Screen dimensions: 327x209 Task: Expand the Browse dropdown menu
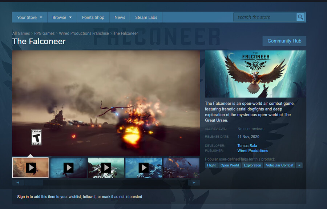62,17
